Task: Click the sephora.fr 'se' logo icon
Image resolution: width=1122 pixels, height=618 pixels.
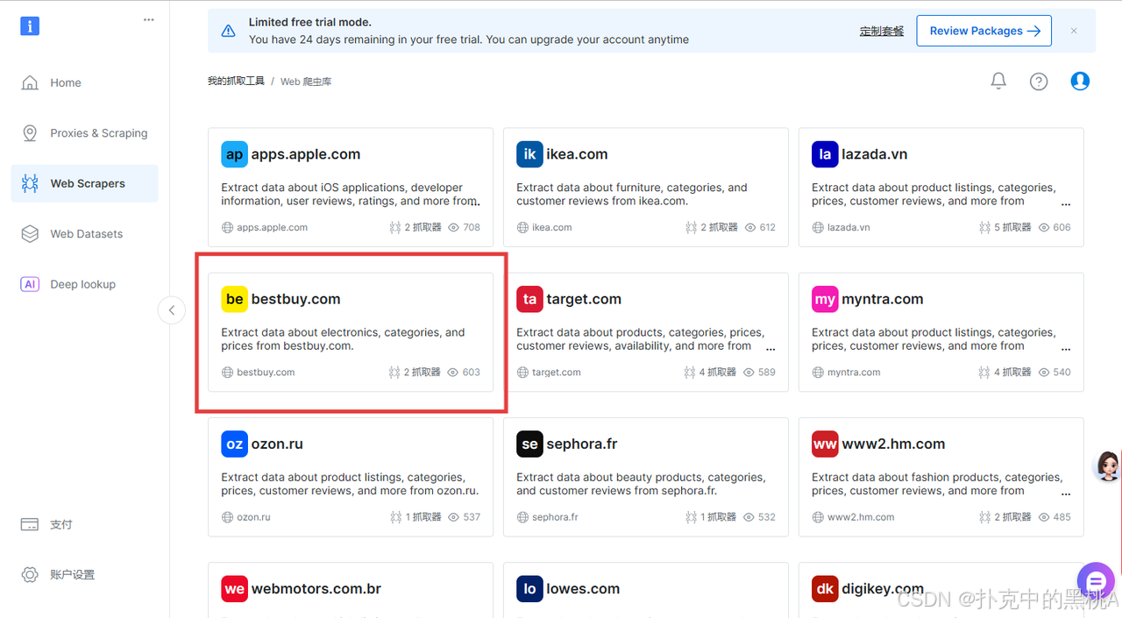Action: coord(529,444)
